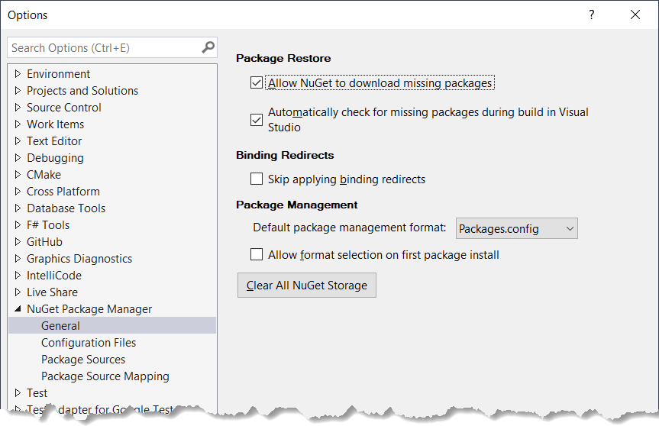Select the Database Tools label

66,208
